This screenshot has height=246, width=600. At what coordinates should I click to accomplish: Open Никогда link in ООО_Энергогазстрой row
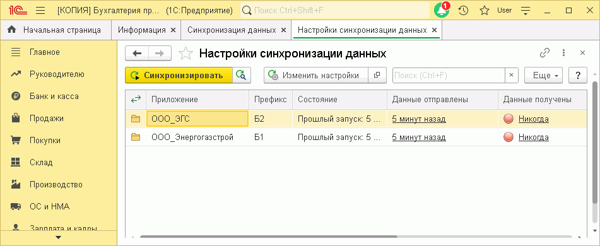click(533, 137)
